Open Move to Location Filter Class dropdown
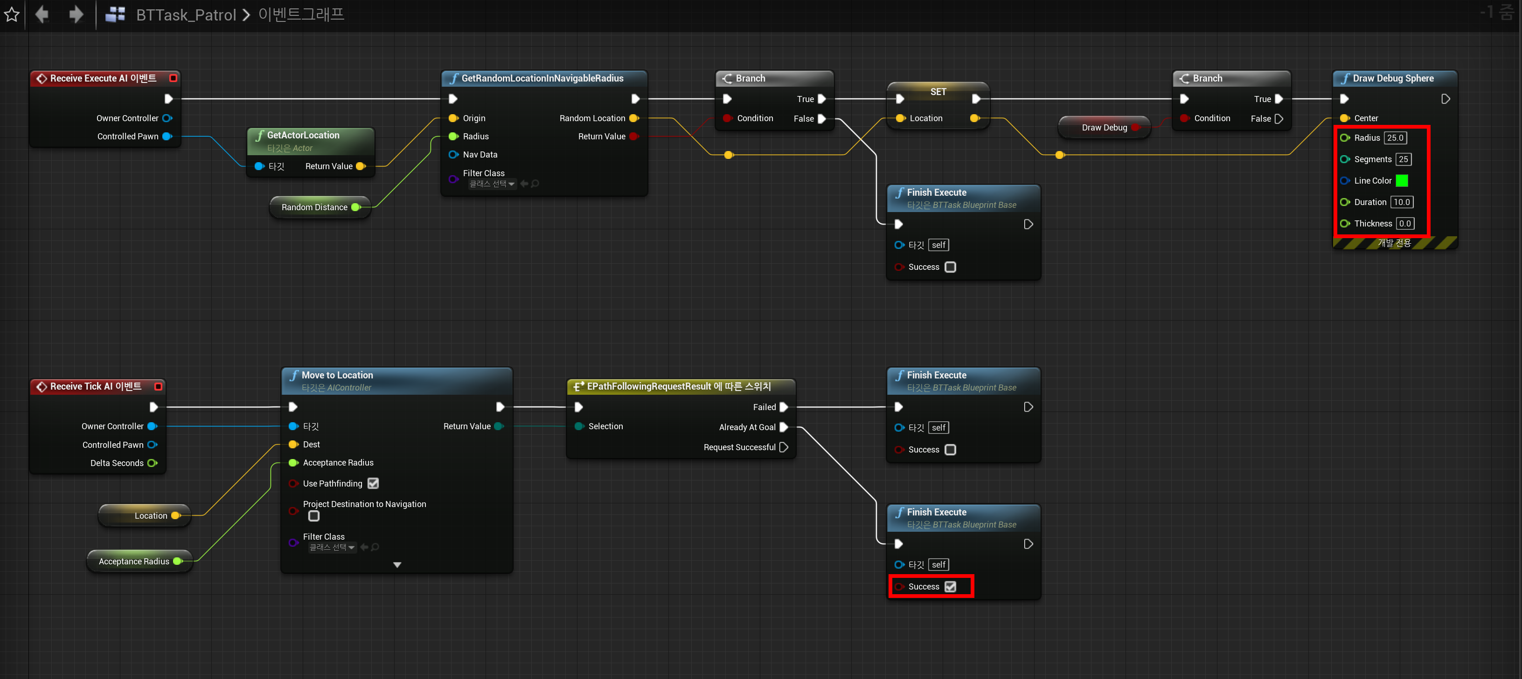The width and height of the screenshot is (1522, 679). 332,547
